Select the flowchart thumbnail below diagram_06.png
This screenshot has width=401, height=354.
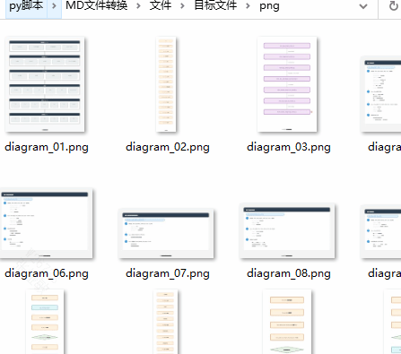tap(45, 322)
